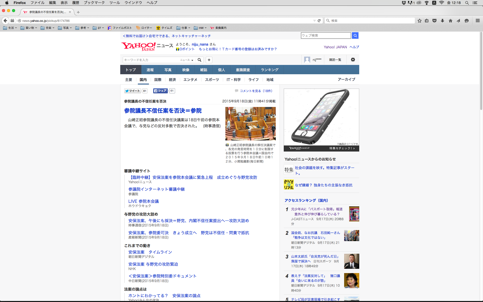Select the 経済 category tab

(x=172, y=80)
